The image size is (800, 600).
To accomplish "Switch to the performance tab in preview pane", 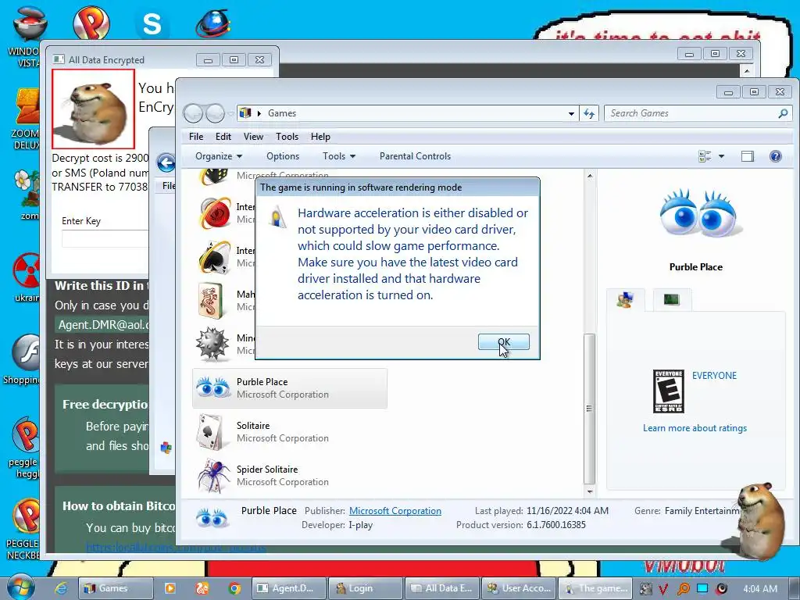I will 671,299.
